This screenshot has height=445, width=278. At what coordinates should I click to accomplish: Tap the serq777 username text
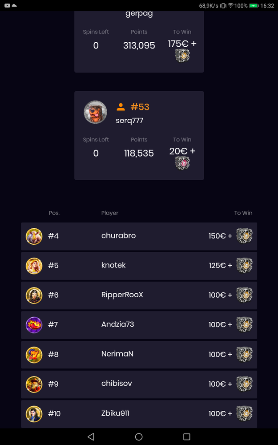pyautogui.click(x=129, y=121)
